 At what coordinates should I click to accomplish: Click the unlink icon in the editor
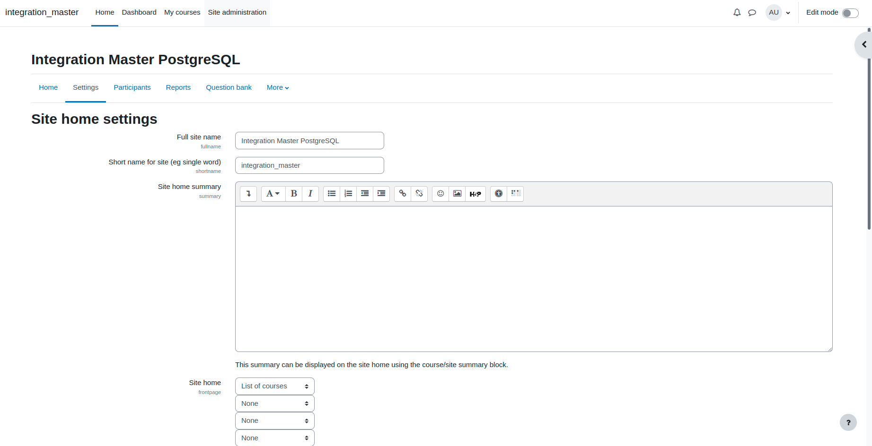tap(419, 194)
